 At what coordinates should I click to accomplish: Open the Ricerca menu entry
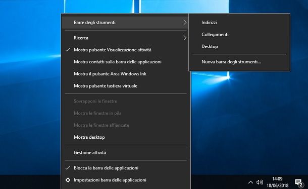tap(126, 38)
